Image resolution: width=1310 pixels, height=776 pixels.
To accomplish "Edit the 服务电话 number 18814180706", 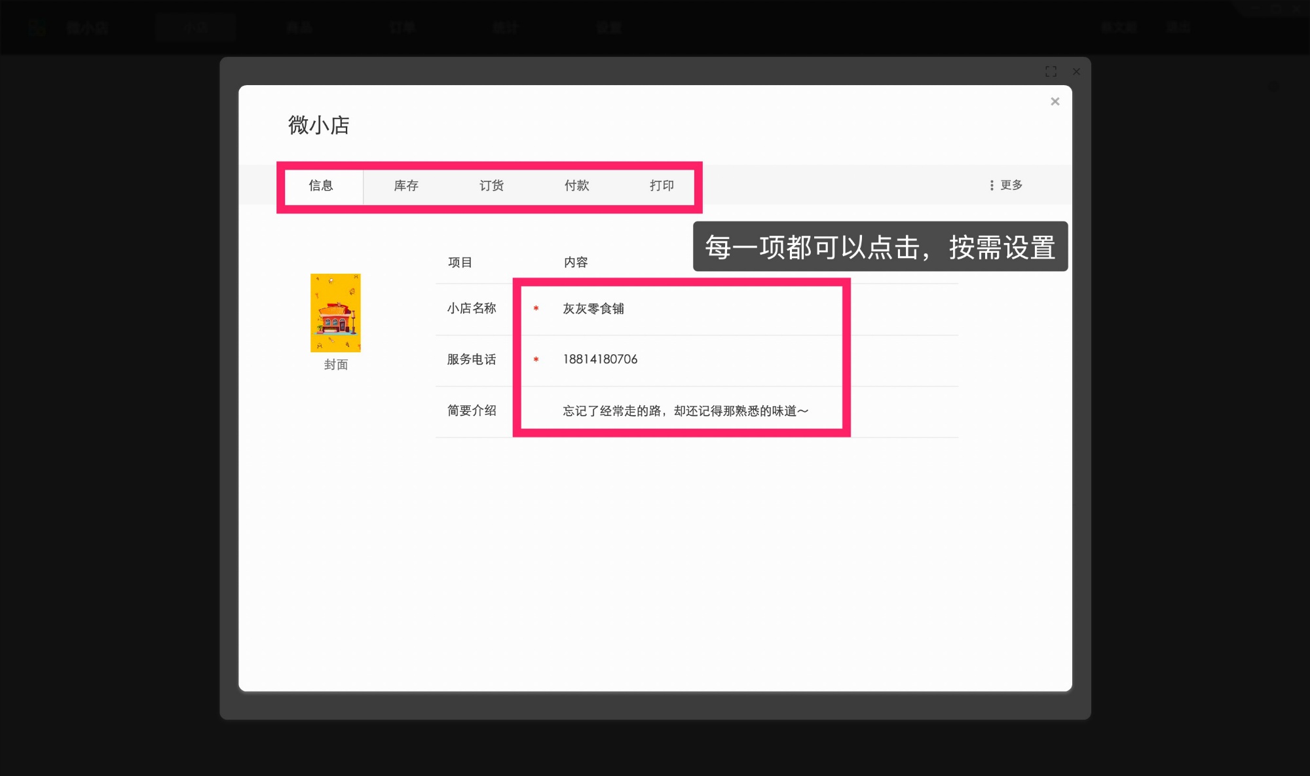I will [599, 360].
